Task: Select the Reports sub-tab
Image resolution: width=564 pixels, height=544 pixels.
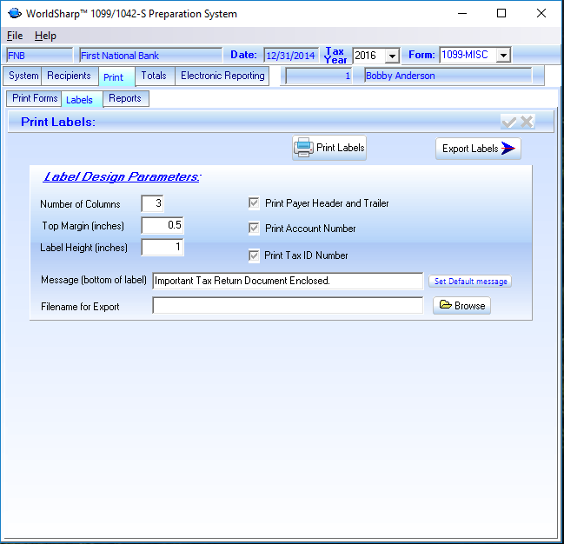Action: [125, 98]
